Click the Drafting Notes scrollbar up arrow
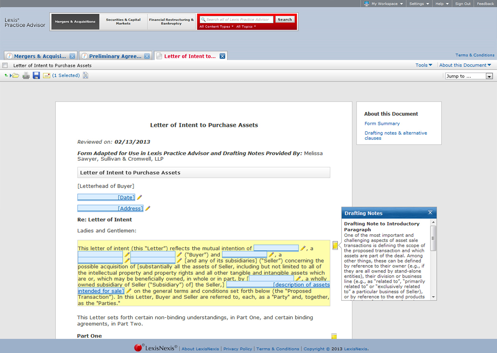Image resolution: width=497 pixels, height=353 pixels. pos(433,222)
